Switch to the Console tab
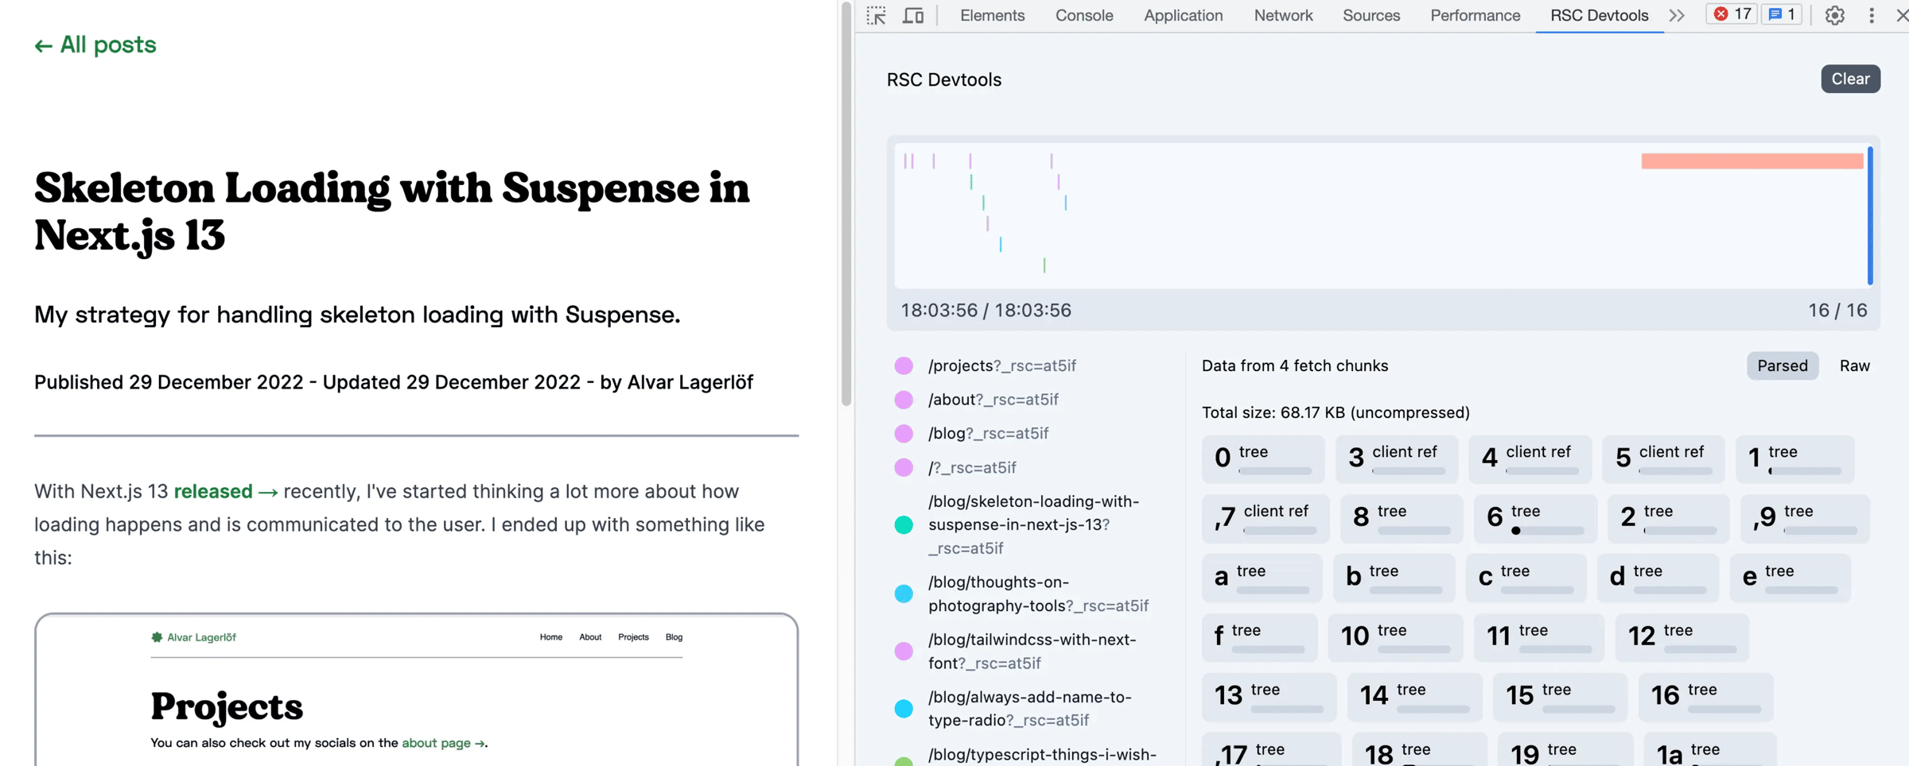This screenshot has width=1909, height=766. [x=1083, y=15]
